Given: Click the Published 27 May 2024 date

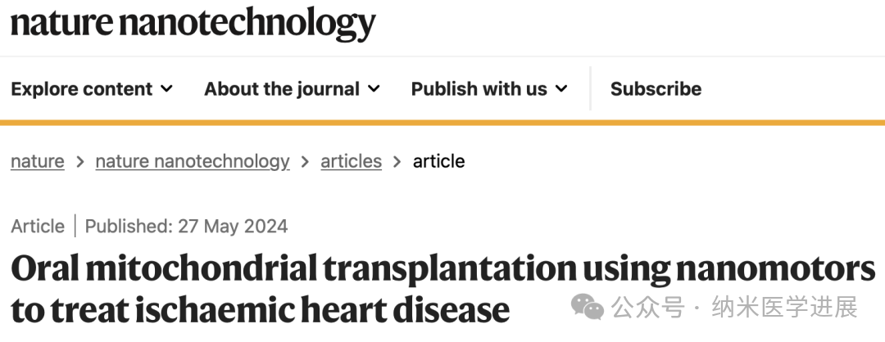Looking at the screenshot, I should click(x=187, y=226).
